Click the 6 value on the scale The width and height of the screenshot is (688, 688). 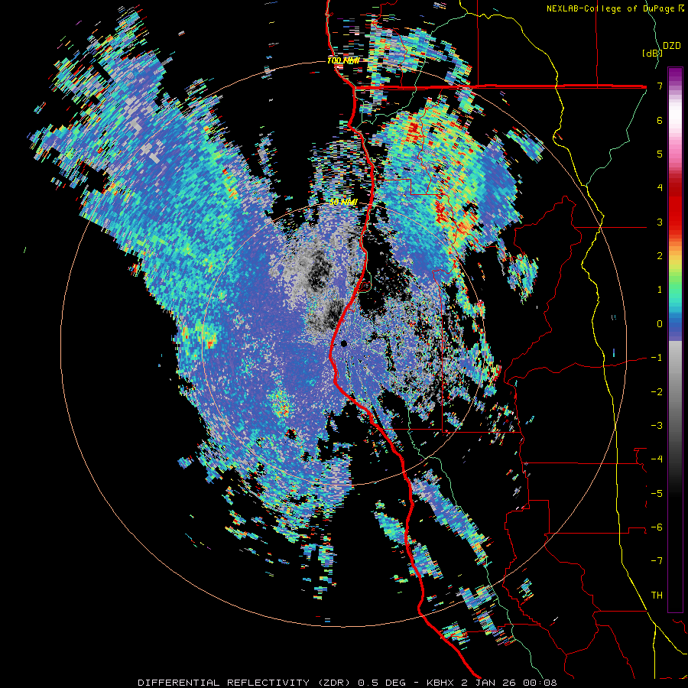pyautogui.click(x=660, y=120)
